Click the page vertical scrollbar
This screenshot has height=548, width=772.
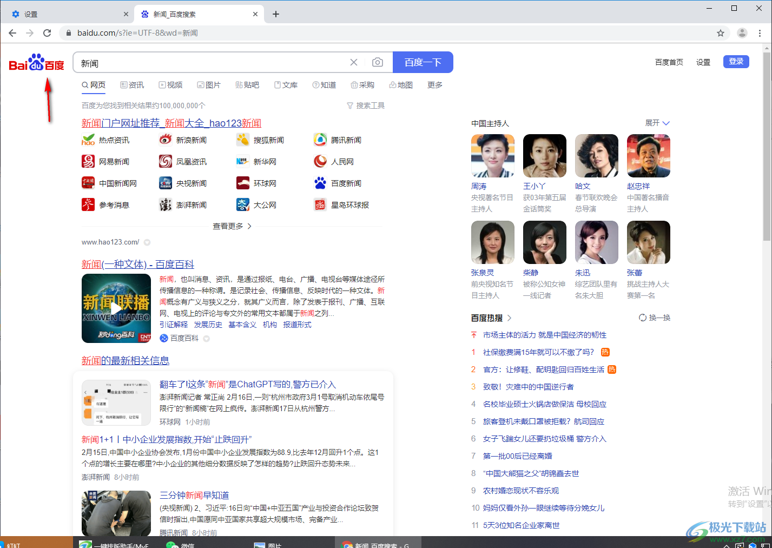(x=767, y=146)
